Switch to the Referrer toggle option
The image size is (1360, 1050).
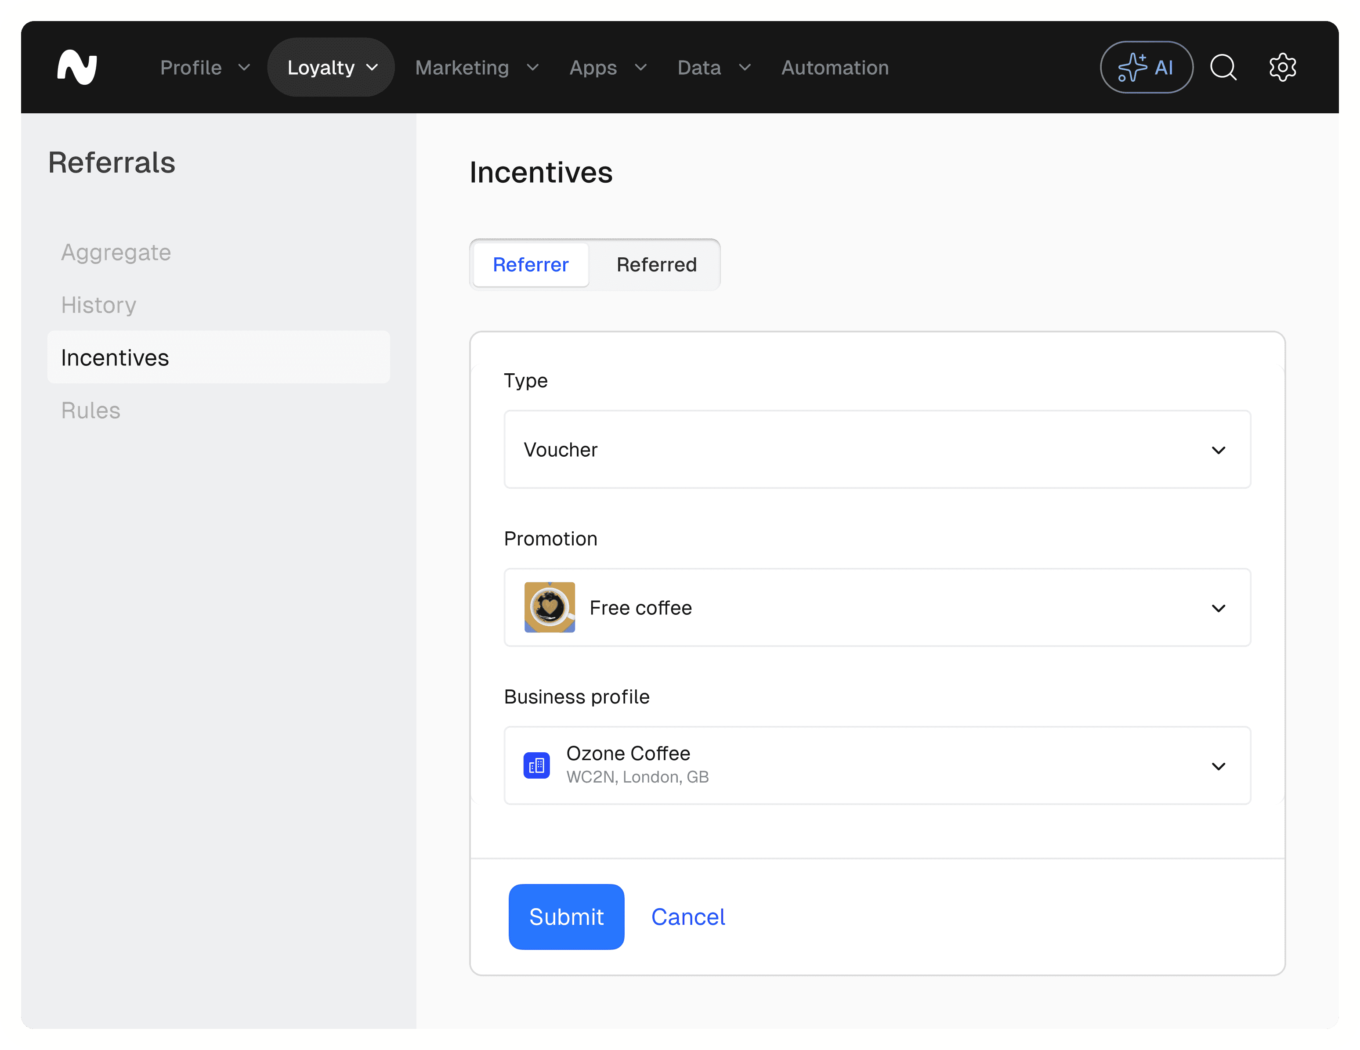(x=531, y=264)
